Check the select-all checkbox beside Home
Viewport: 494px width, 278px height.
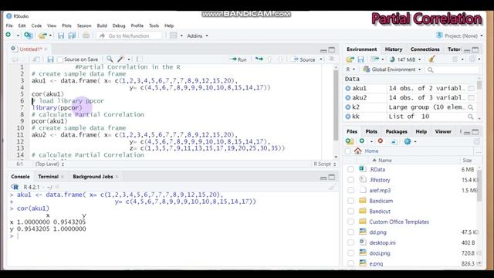tap(348, 151)
